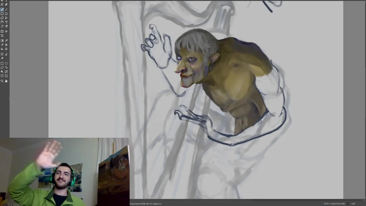The height and width of the screenshot is (206, 366).
Task: Select the Polyline tool
Action: pos(6,18)
